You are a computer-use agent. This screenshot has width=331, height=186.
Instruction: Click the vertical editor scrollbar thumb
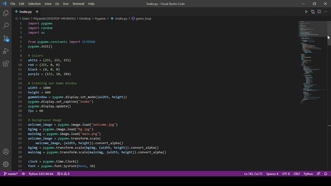point(329,33)
